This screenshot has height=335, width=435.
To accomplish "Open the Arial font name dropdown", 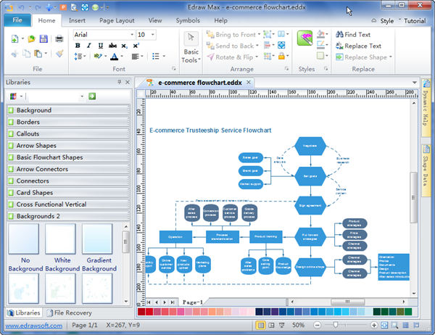I will [131, 35].
